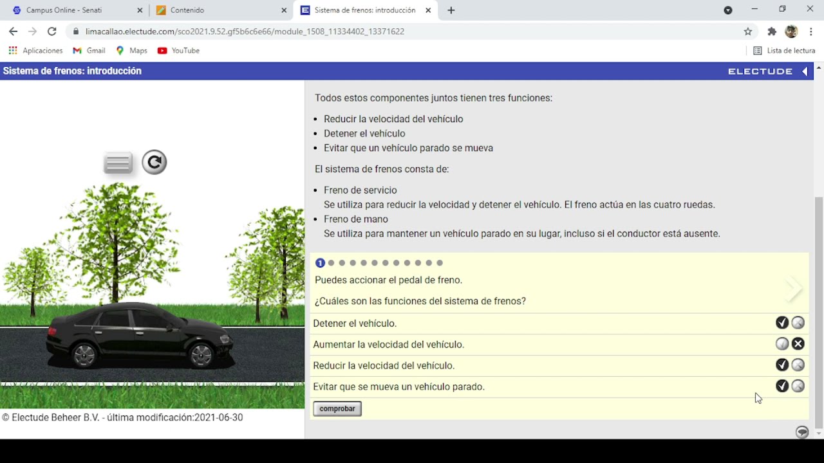Open the Aplicaciones bookmarks shortcut
Viewport: 824px width, 463px height.
pyautogui.click(x=35, y=50)
